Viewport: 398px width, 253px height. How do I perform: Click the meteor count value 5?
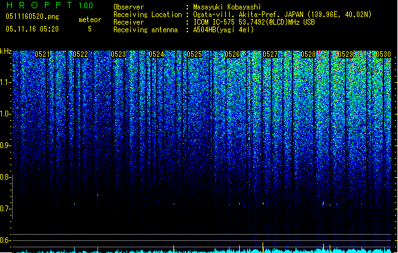pyautogui.click(x=90, y=29)
